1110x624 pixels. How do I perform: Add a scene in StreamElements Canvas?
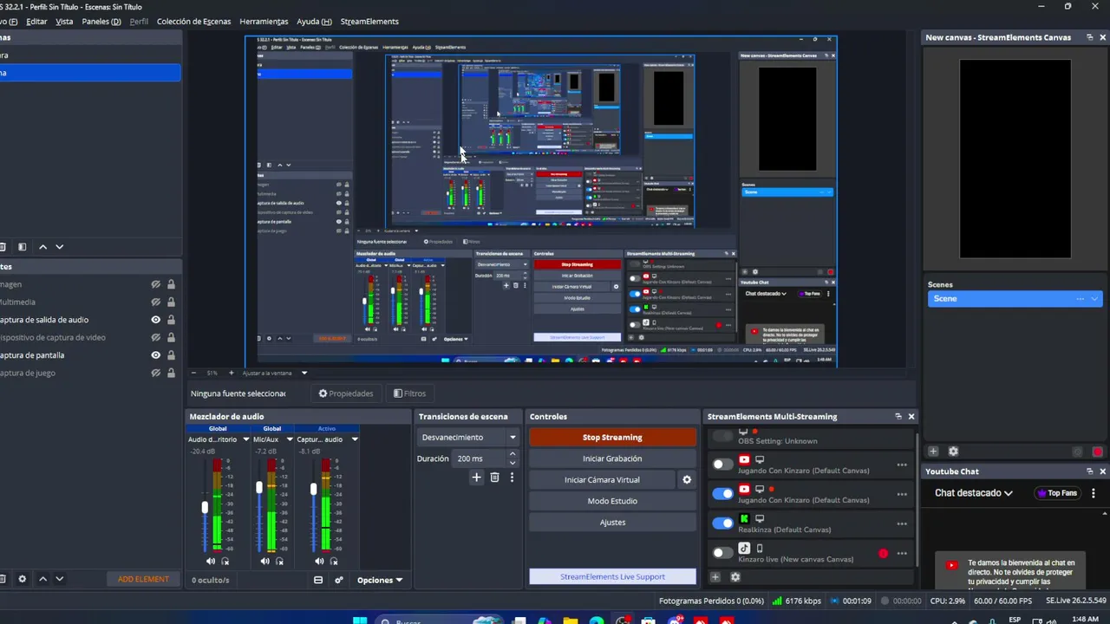(x=933, y=452)
